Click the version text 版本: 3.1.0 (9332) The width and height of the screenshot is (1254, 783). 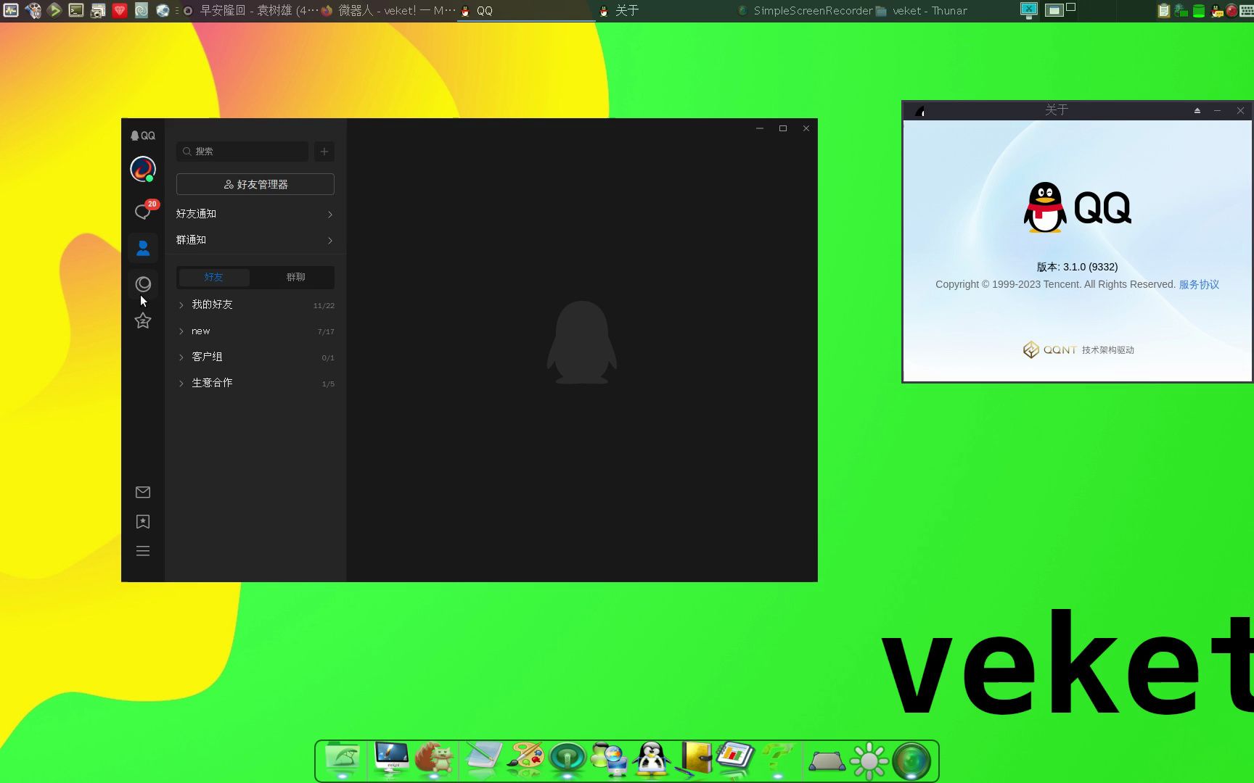pos(1077,267)
